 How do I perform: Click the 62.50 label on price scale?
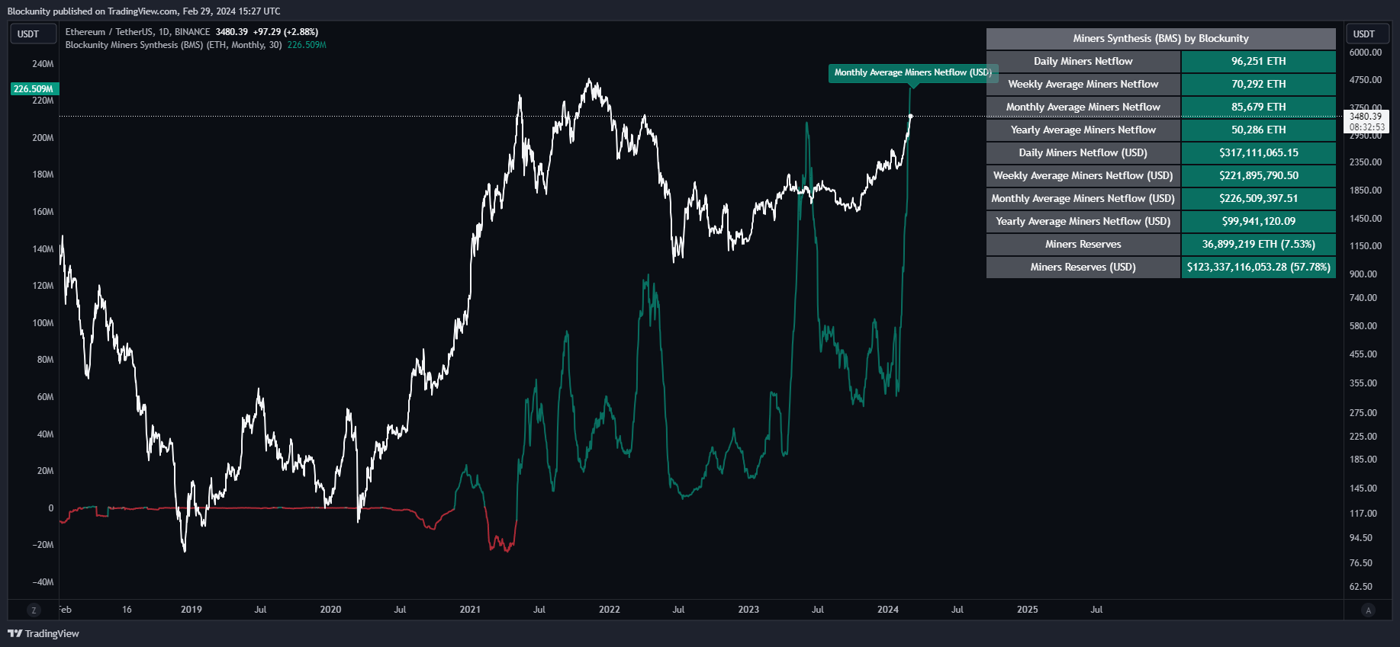[1361, 587]
